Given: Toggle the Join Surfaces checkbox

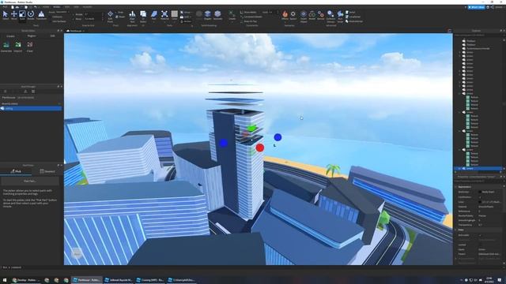Looking at the screenshot, I should 59,21.
